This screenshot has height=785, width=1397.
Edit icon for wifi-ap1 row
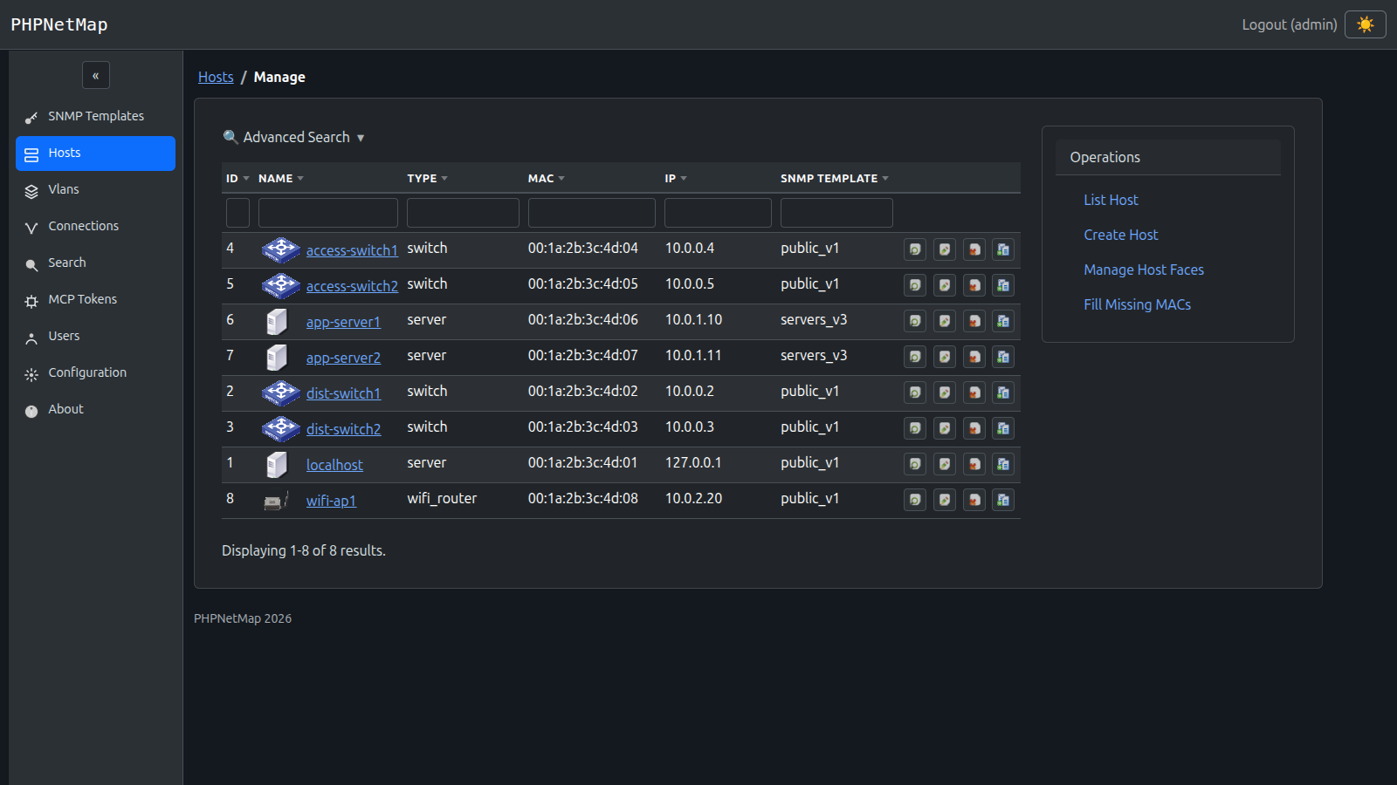point(945,500)
